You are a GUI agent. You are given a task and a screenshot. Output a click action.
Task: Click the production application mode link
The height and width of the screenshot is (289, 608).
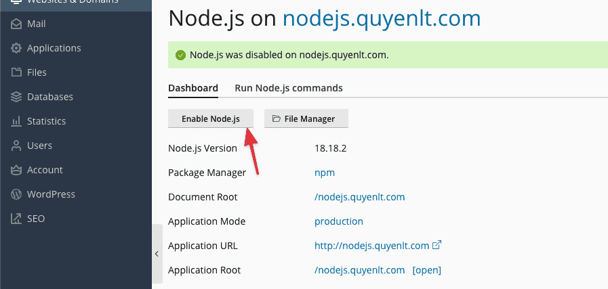[338, 221]
